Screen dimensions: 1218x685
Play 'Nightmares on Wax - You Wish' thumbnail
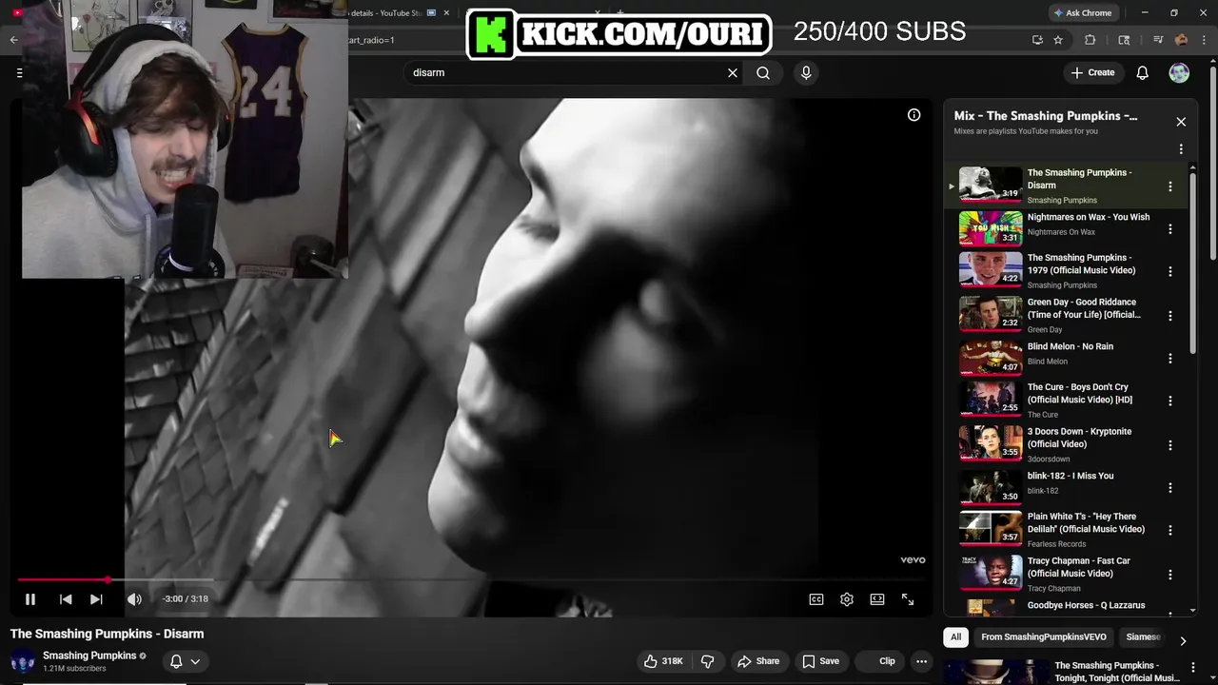[x=991, y=228]
